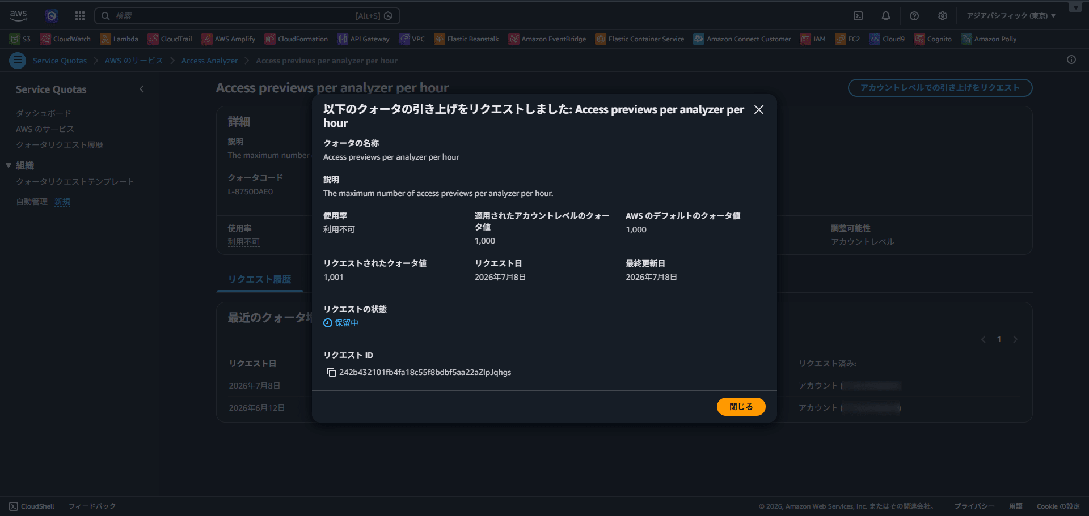Click the 新規 badge in the sidebar

pos(62,202)
